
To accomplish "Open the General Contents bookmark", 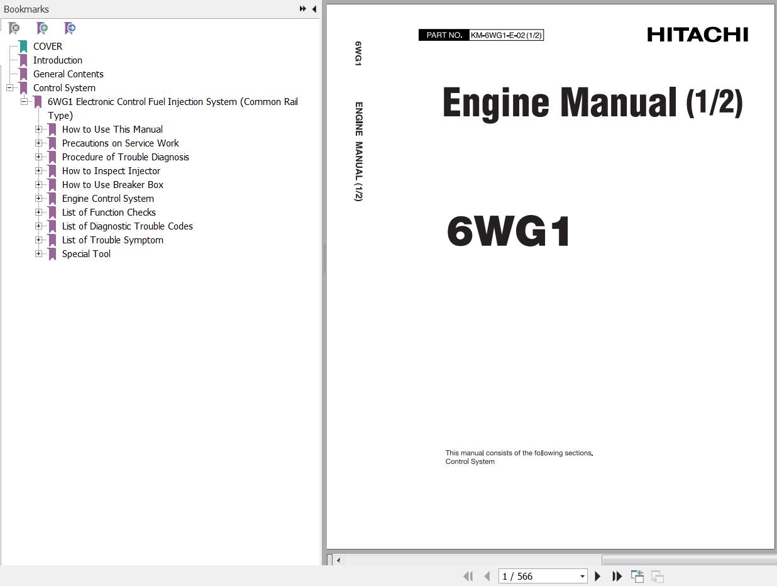I will (x=69, y=74).
